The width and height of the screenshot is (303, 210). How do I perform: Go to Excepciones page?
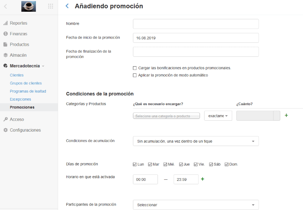(x=20, y=99)
